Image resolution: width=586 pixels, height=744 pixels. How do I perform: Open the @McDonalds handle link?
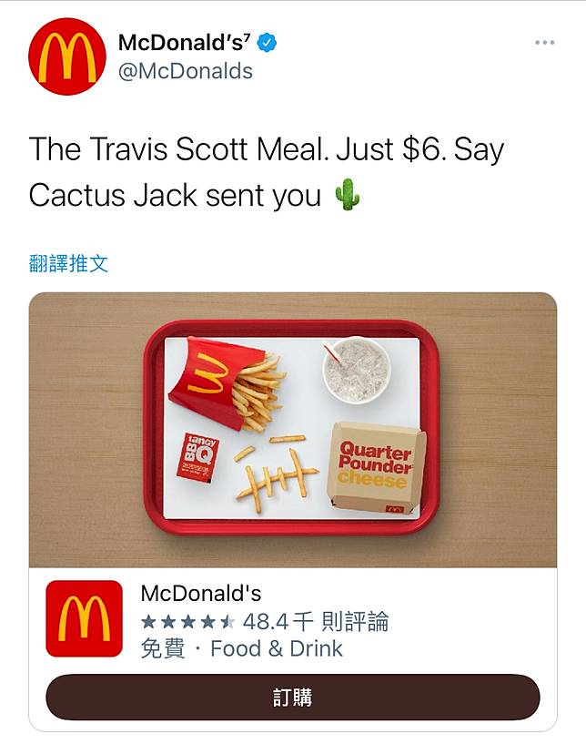[x=186, y=72]
